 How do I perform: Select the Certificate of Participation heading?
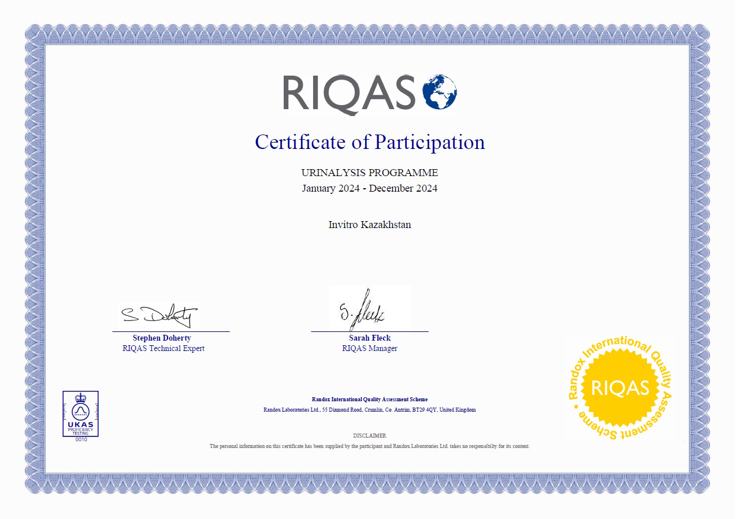point(370,142)
